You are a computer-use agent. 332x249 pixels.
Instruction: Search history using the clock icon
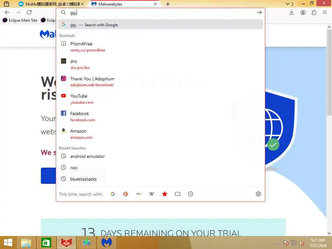190,194
